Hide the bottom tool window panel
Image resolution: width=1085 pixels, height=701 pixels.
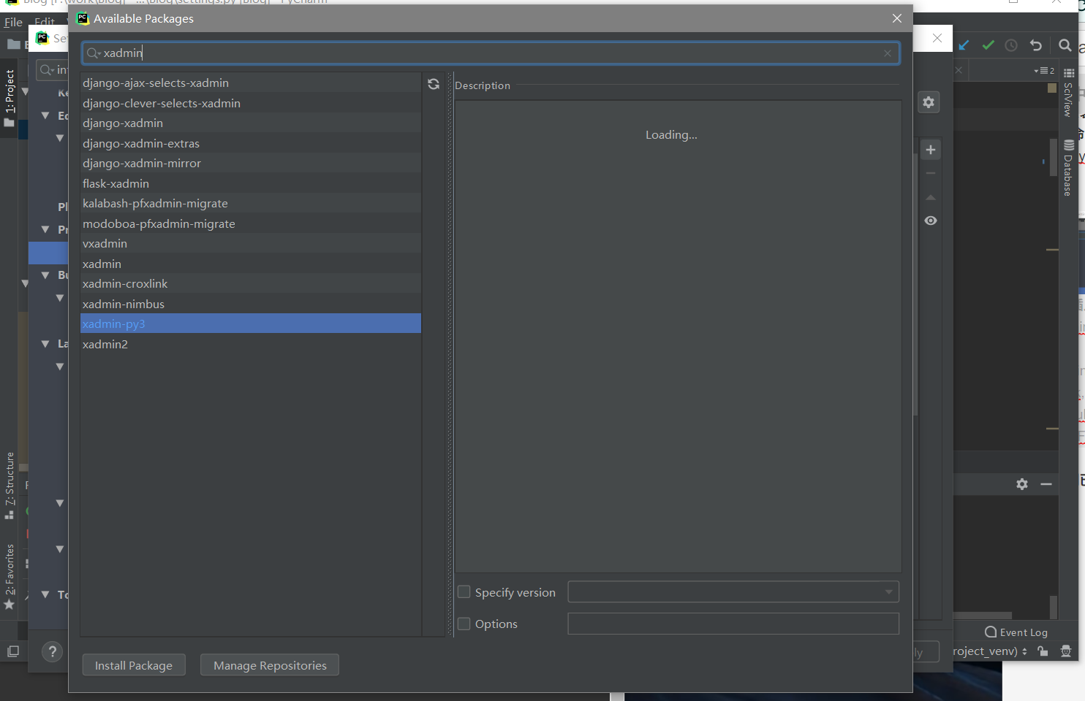1046,484
